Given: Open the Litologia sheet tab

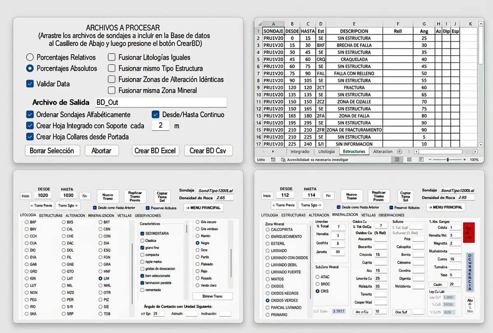Looking at the screenshot, I should [x=327, y=151].
